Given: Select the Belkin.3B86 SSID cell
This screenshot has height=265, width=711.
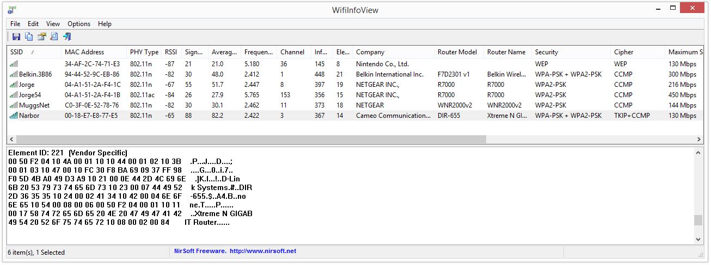Looking at the screenshot, I should point(35,74).
